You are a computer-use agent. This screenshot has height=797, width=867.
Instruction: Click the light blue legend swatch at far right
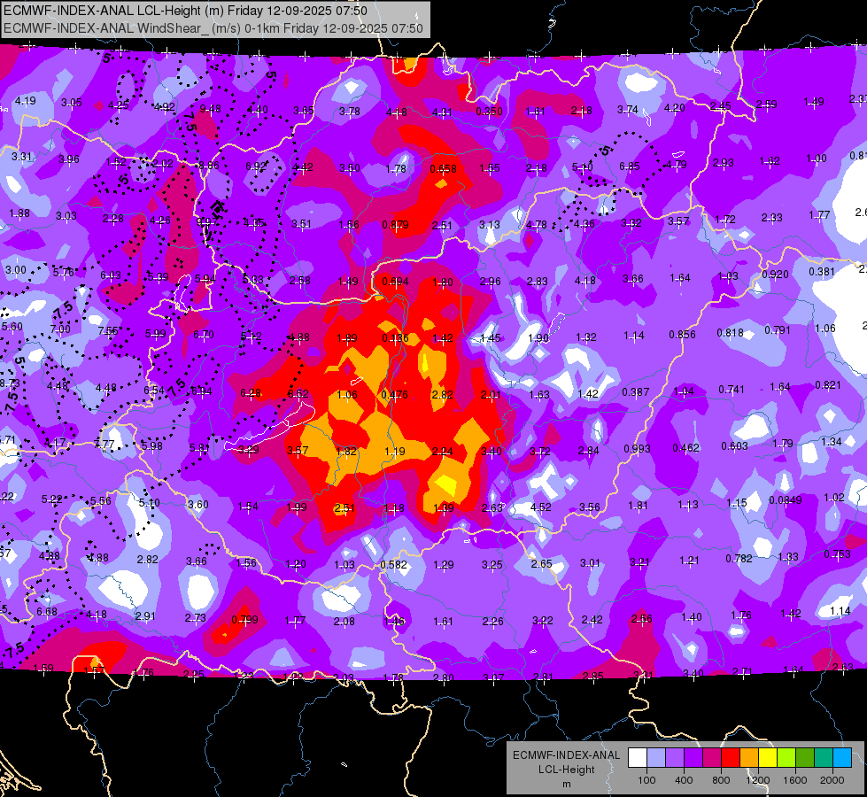pyautogui.click(x=842, y=757)
